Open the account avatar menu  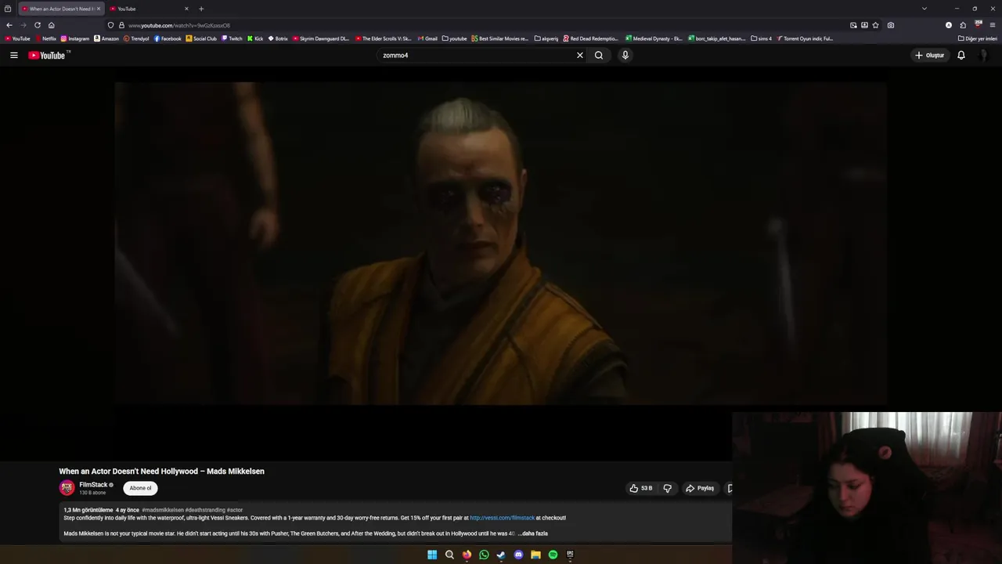point(984,56)
